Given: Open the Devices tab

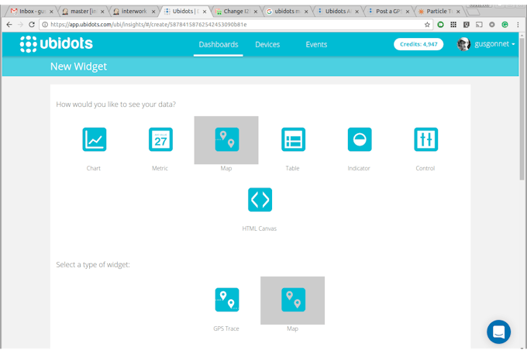Looking at the screenshot, I should [x=267, y=44].
